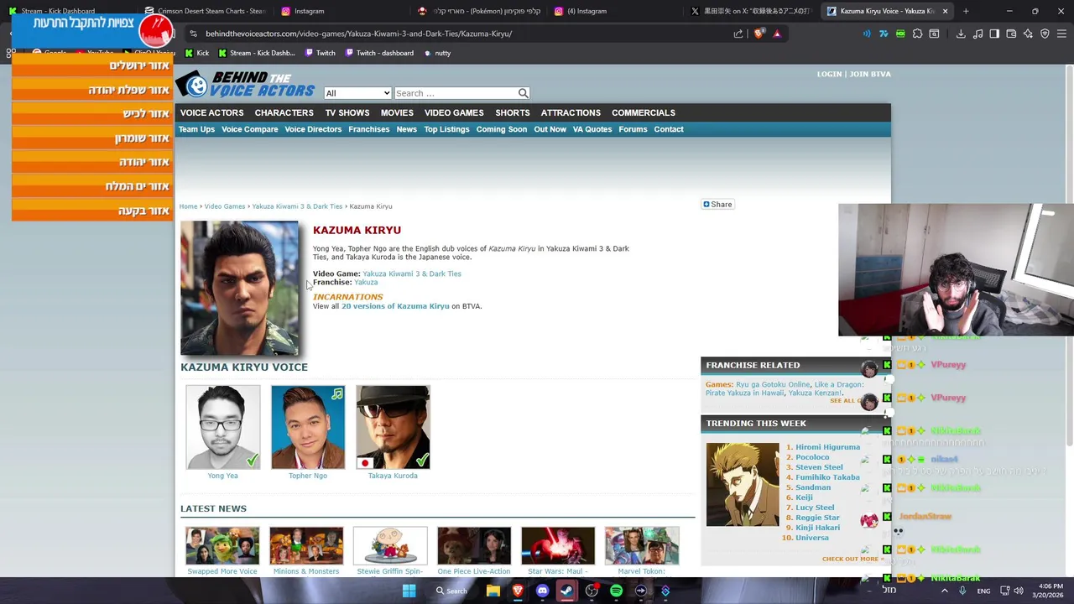This screenshot has width=1074, height=604.
Task: Click the Brave browser taskbar icon
Action: coord(518,591)
